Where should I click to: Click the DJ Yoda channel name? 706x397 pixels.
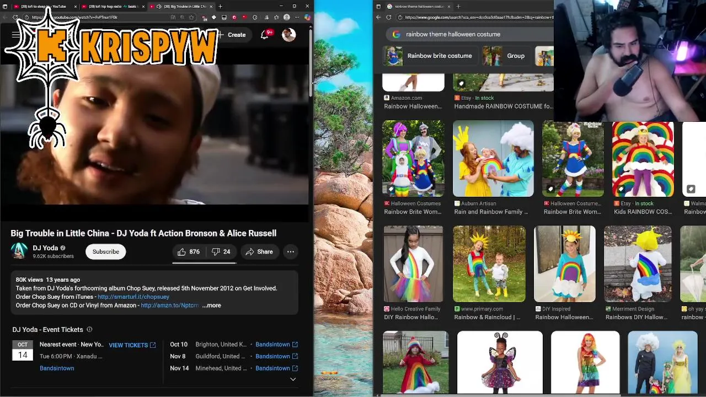pyautogui.click(x=45, y=248)
